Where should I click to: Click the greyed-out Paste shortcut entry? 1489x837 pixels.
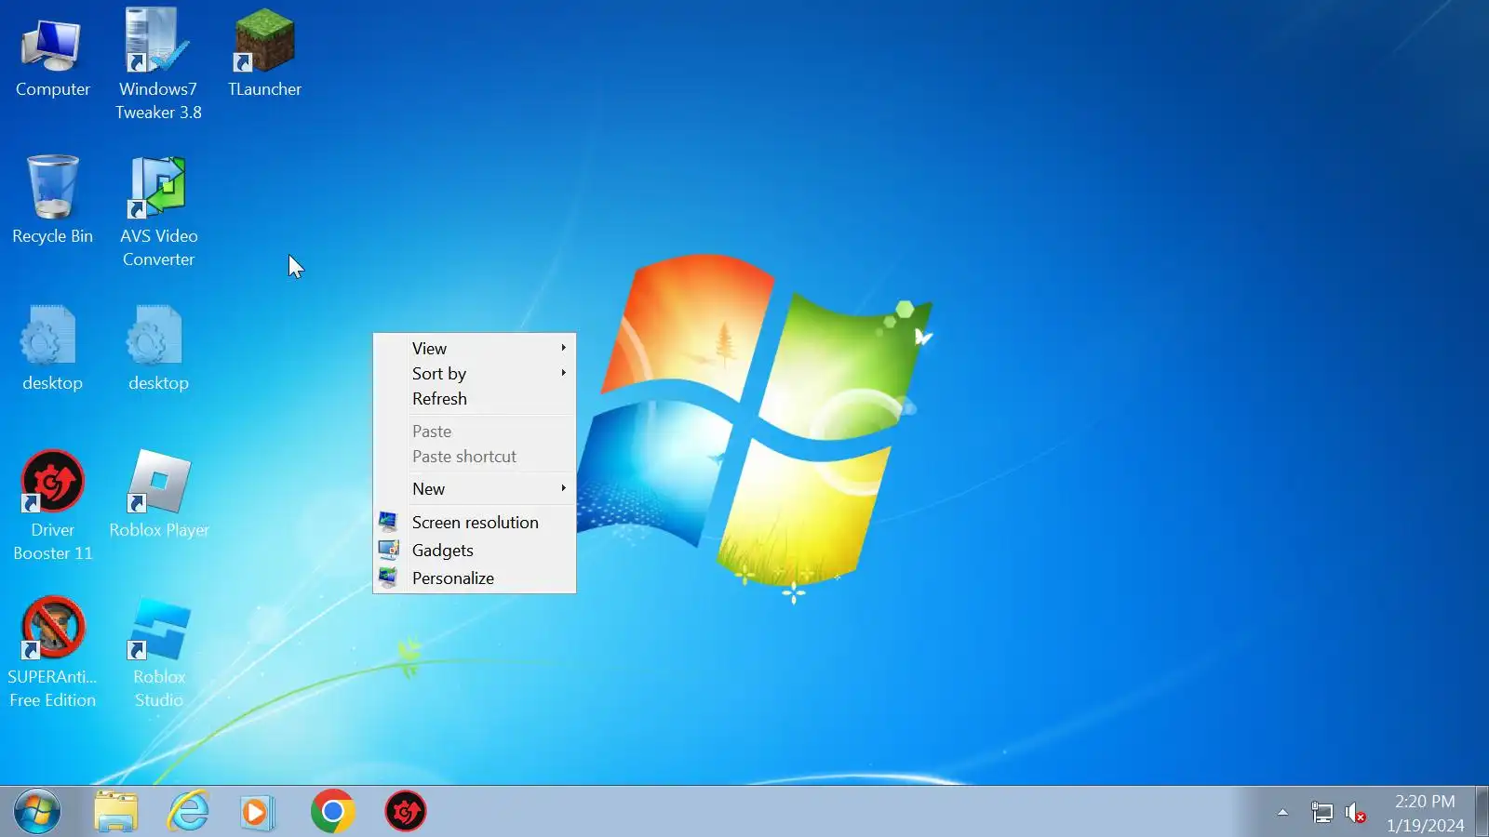tap(475, 457)
